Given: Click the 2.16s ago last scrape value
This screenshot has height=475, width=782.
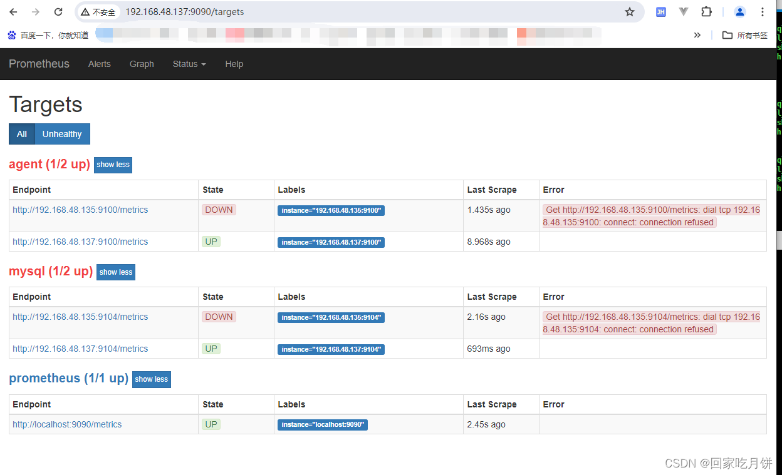Looking at the screenshot, I should [x=486, y=317].
